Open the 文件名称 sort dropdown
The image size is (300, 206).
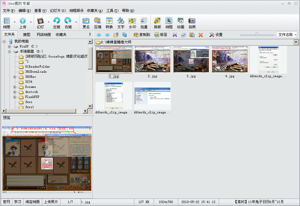coord(287,35)
